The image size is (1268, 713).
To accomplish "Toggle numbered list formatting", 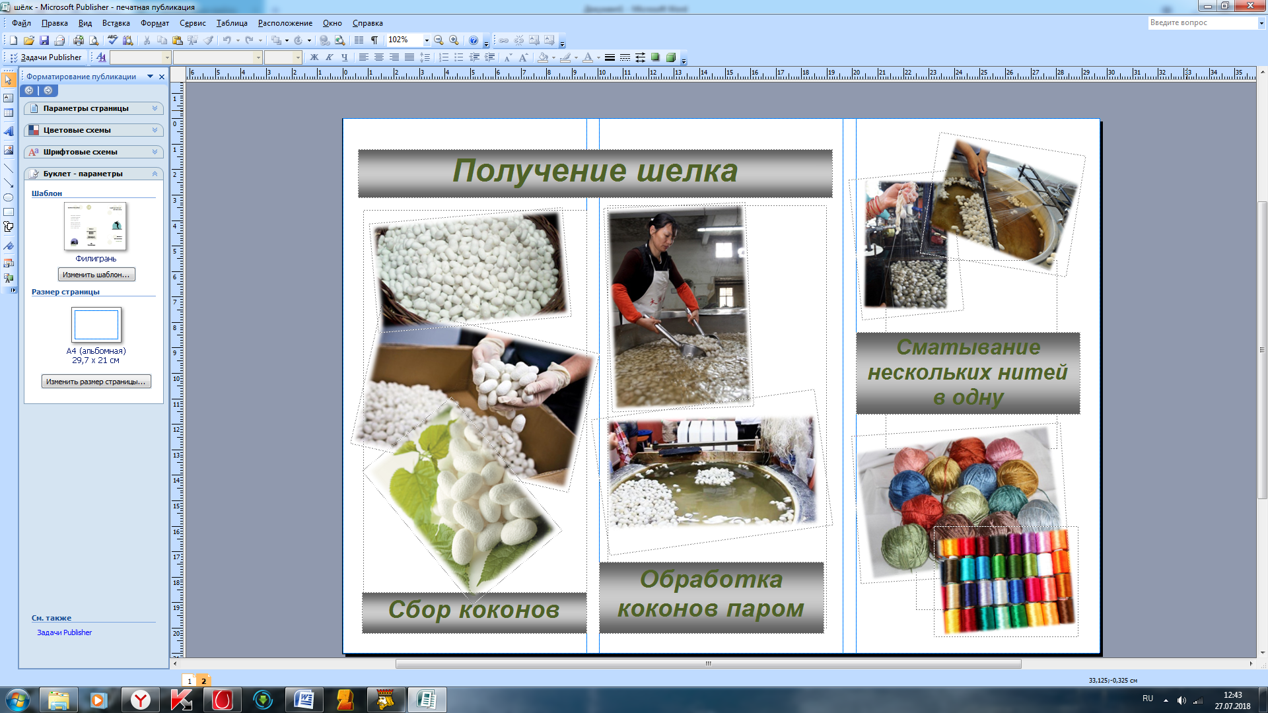I will (x=444, y=57).
